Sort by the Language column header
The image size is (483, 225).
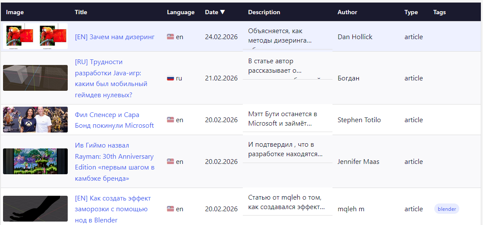tap(181, 12)
